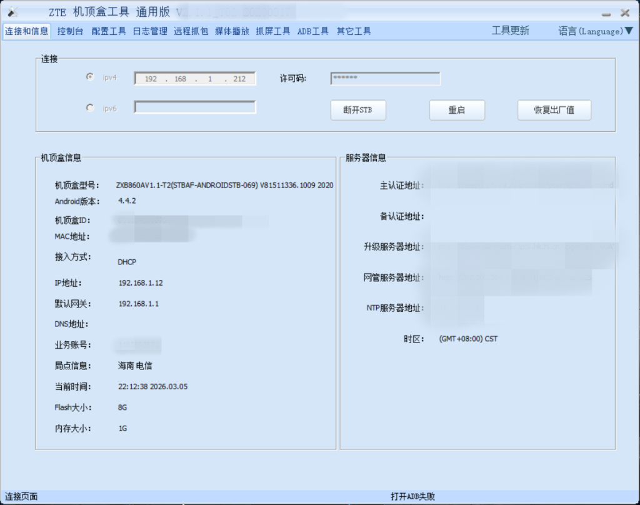Open the 远程抓包 tab
Image resolution: width=640 pixels, height=505 pixels.
pos(191,31)
